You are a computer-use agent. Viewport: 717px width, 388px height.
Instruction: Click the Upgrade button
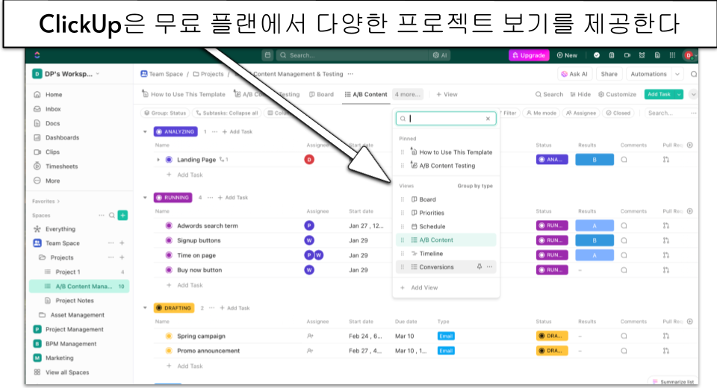[528, 55]
